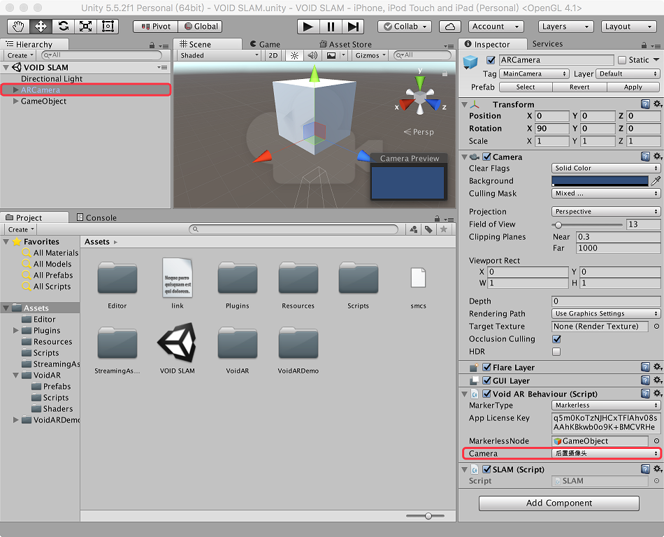
Task: Disable the SLAM script component
Action: (x=487, y=469)
